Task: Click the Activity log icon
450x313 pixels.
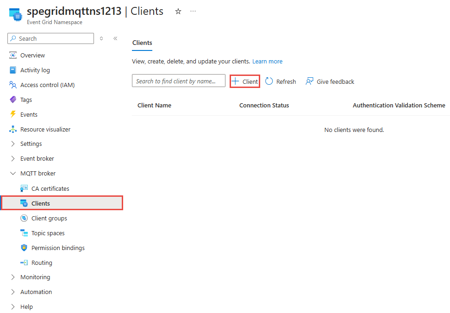Action: click(13, 70)
